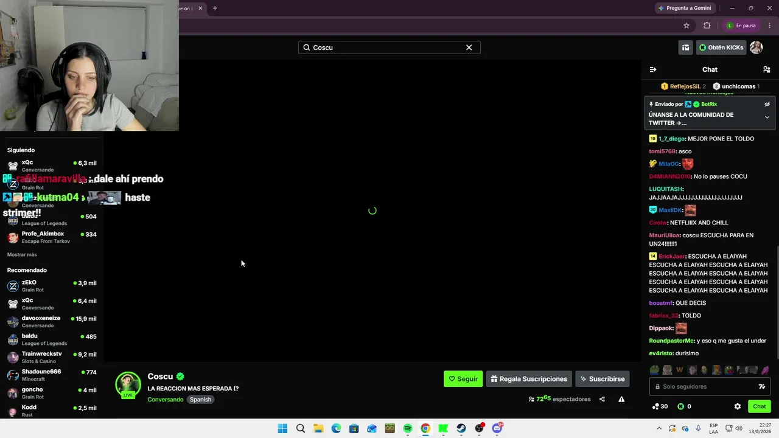Screen dimensions: 779x438
Task: Click the Conversando category link
Action: (166, 400)
